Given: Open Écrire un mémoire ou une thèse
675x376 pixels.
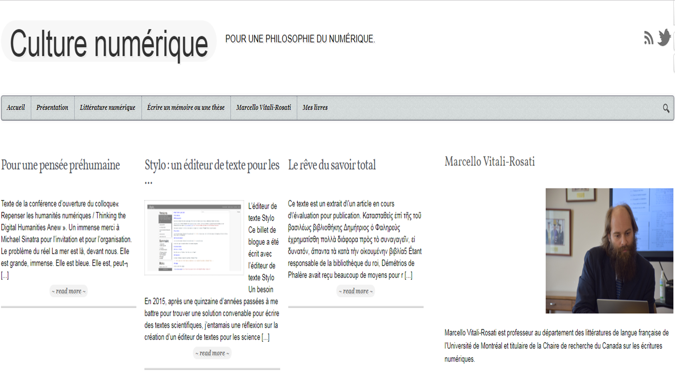Looking at the screenshot, I should point(185,108).
